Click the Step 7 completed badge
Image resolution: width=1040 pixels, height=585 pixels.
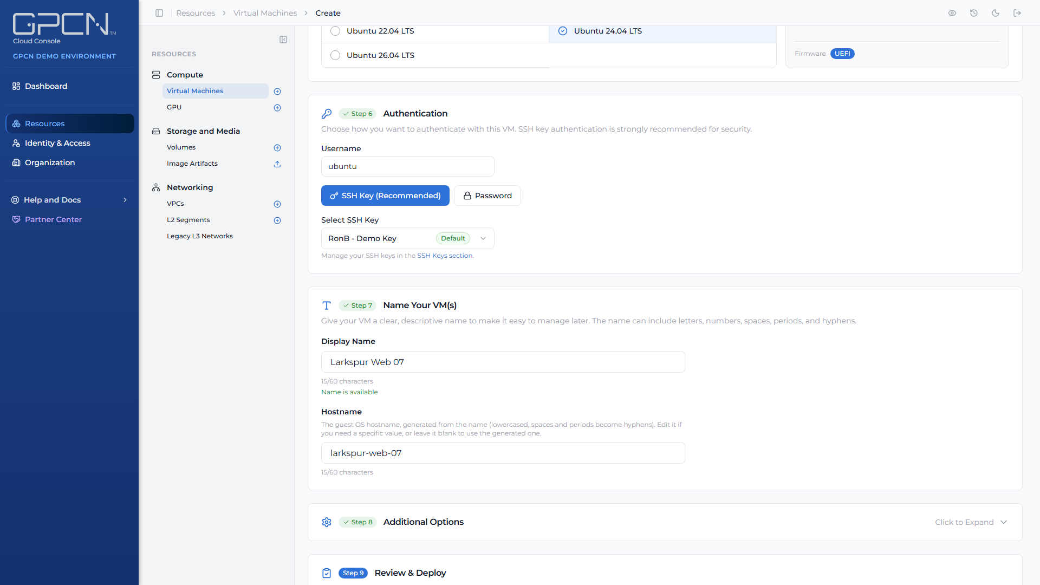click(357, 305)
